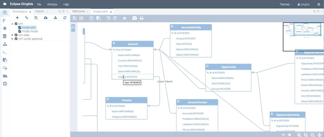Click the link project chain icon
324x137 pixels.
pyautogui.click(x=26, y=18)
